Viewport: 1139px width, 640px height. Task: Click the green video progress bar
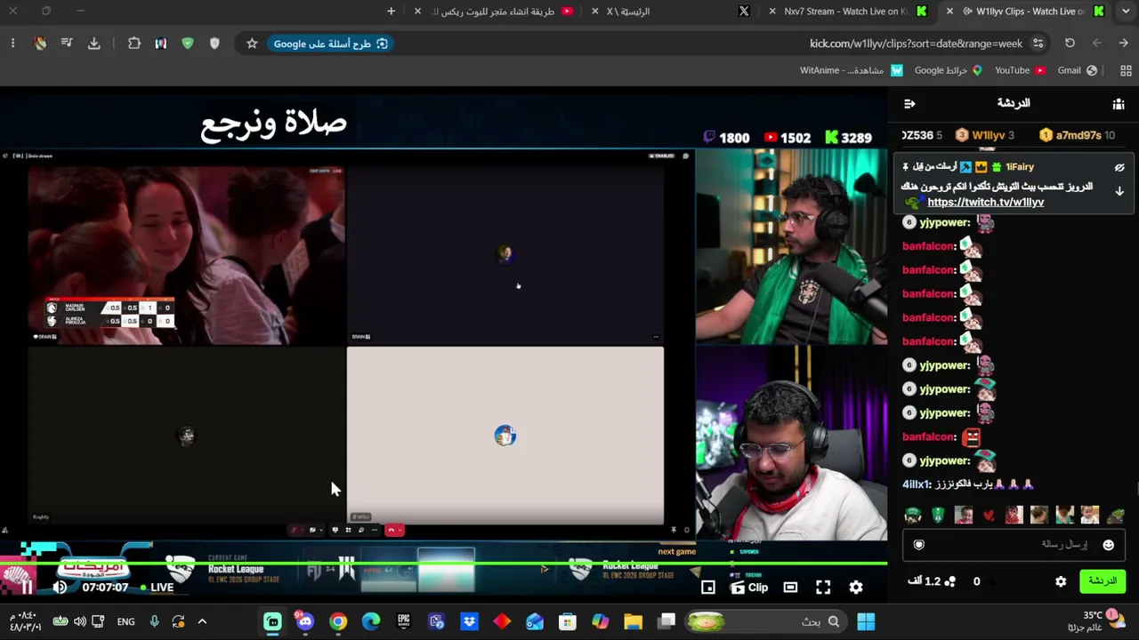(x=443, y=564)
